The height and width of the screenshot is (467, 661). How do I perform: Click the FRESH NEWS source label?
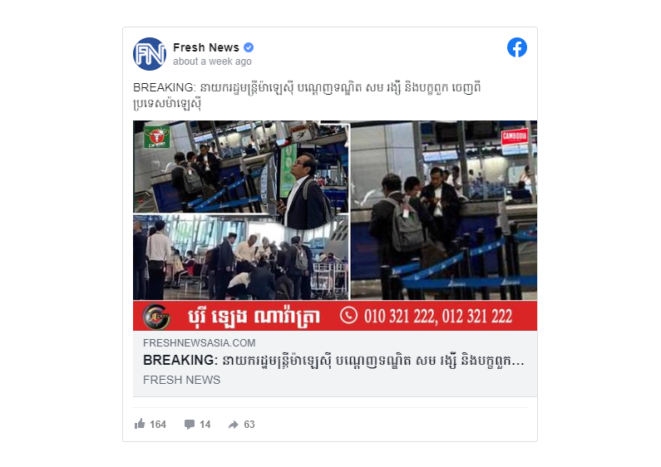(181, 380)
